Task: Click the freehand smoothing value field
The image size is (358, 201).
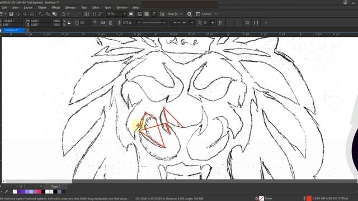Action: 206,22
